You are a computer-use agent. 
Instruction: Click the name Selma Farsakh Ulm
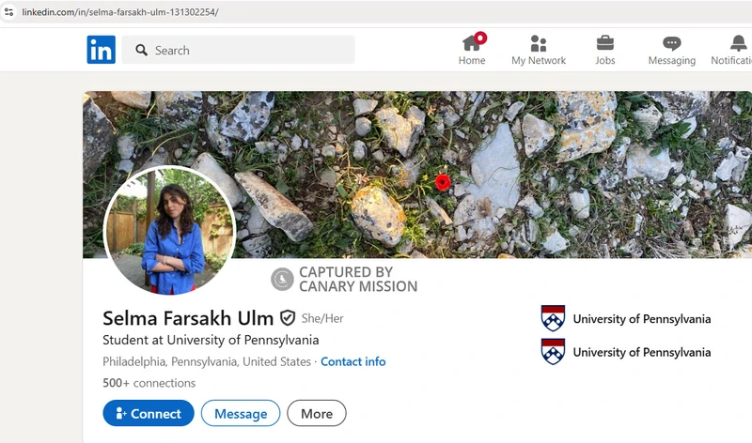[x=188, y=318]
